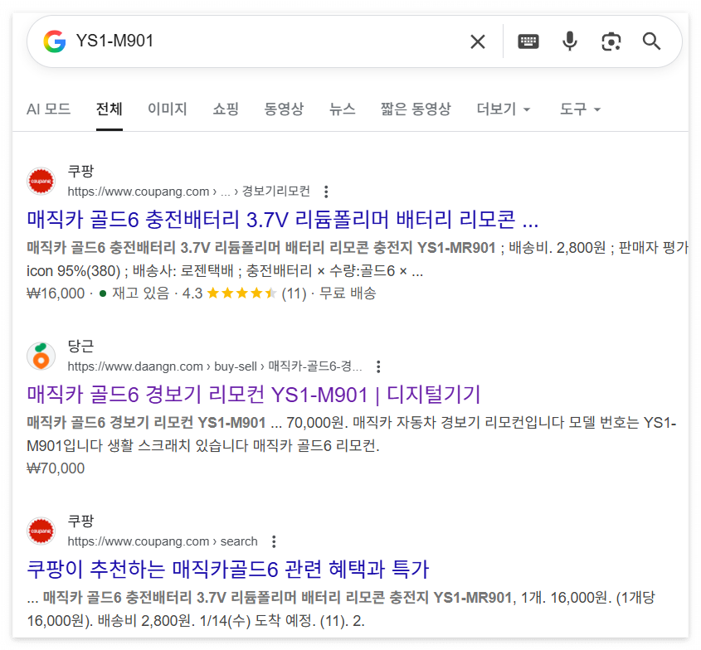Screen dimensions: 701x650
Task: Click the search magnifier icon
Action: coord(651,41)
